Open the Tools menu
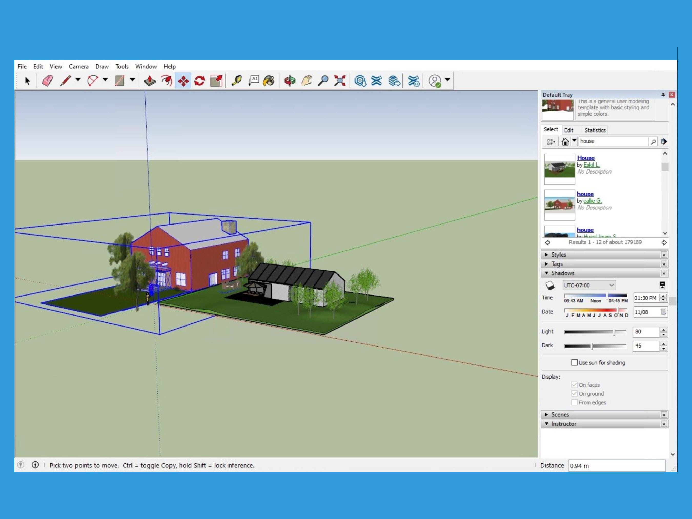This screenshot has width=692, height=519. pos(122,66)
